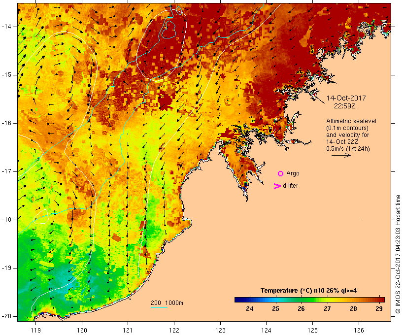Click the Altimetric sealevel caption line

pos(351,121)
